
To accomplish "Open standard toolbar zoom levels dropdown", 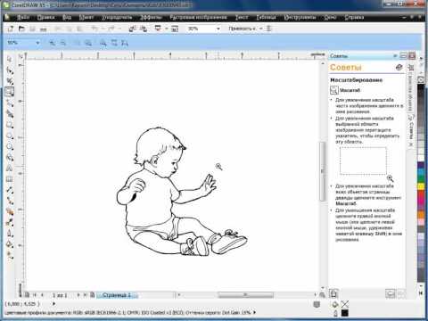I will coord(218,29).
